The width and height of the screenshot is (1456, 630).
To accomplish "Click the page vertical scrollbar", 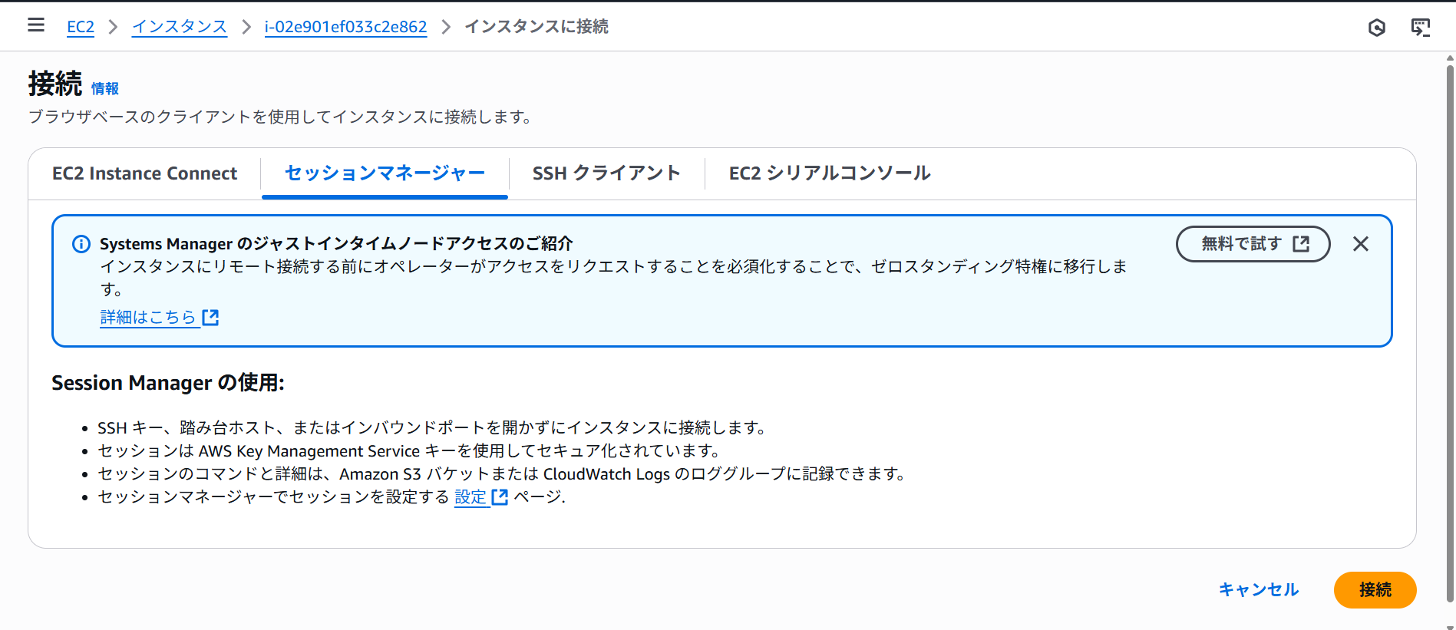I will pos(1450,334).
